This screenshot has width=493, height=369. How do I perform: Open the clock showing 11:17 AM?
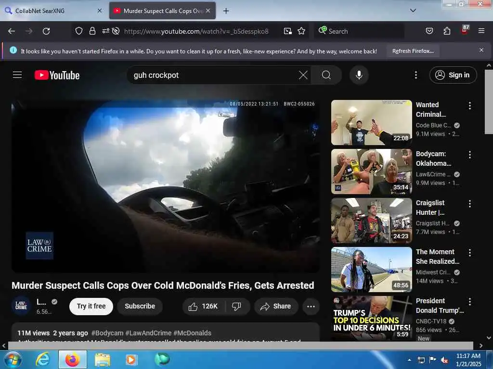468,360
